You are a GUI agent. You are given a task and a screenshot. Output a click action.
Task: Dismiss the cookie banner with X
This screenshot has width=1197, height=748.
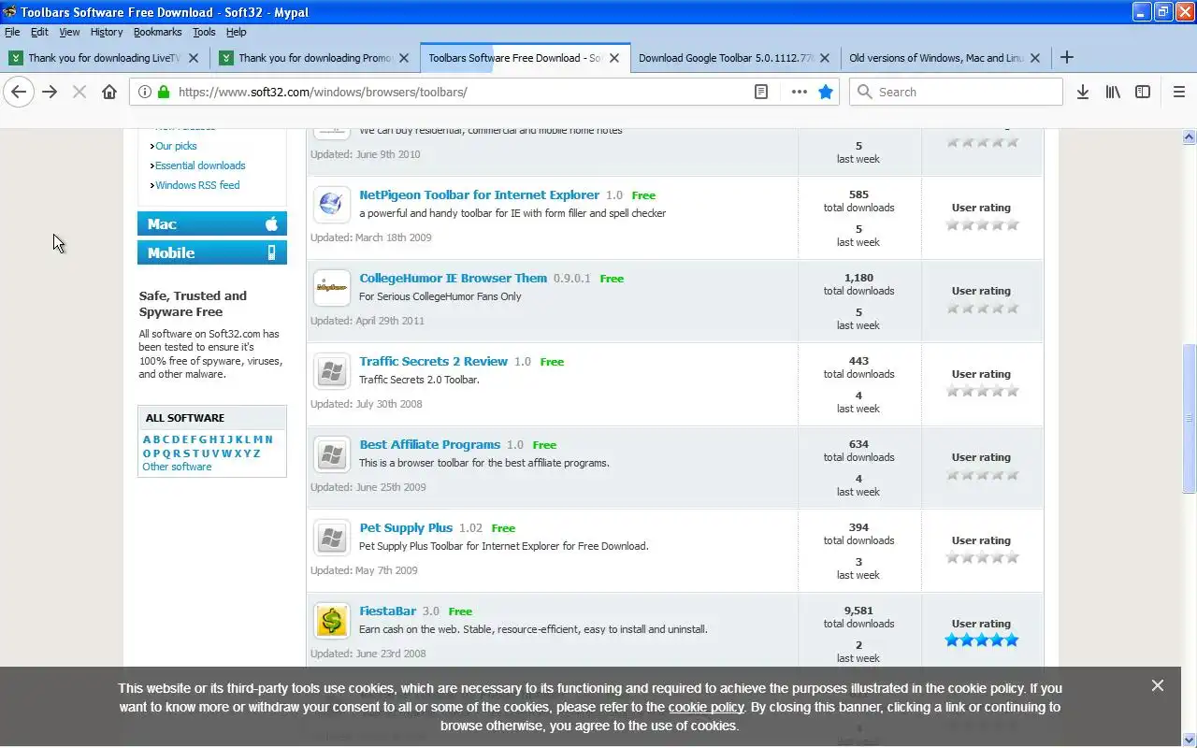coord(1158,685)
